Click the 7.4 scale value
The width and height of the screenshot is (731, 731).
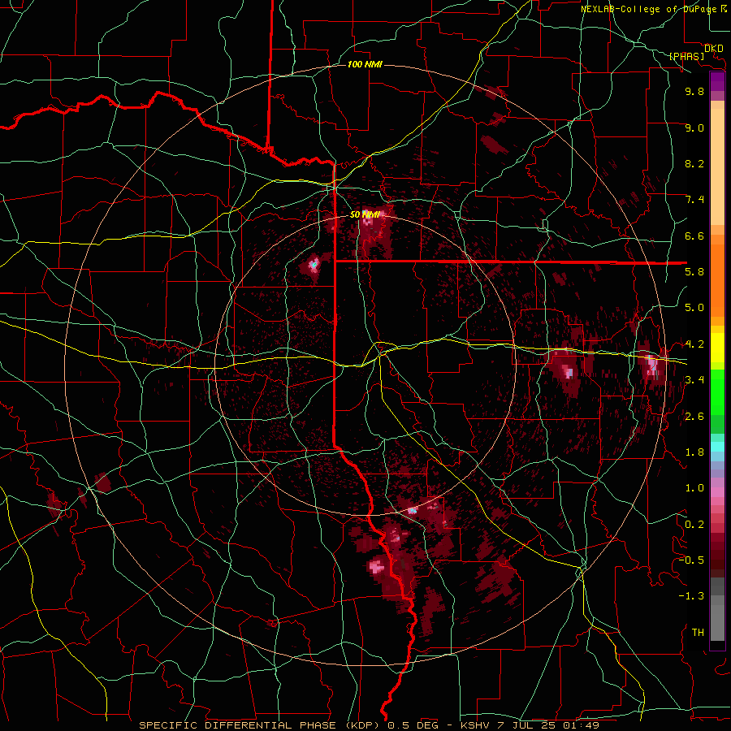pos(694,200)
